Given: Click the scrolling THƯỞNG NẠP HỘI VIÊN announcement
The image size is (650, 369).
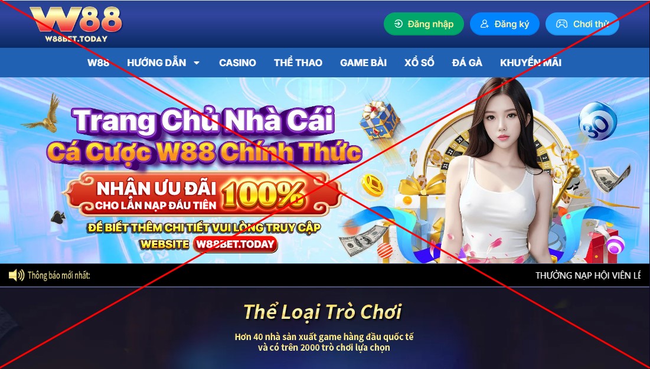Looking at the screenshot, I should coord(588,275).
